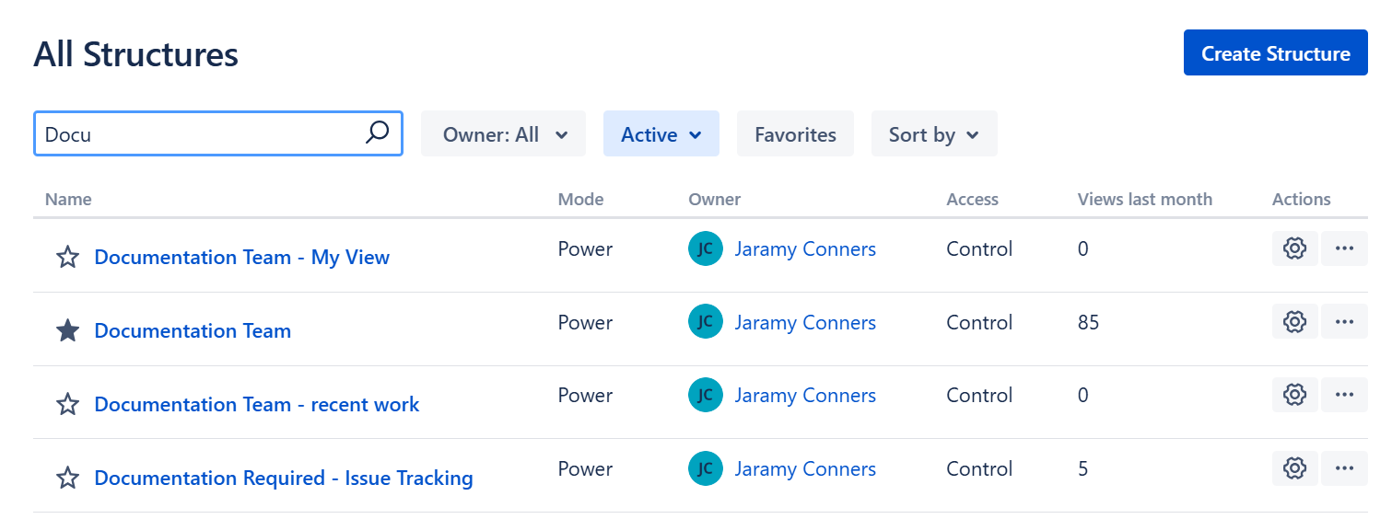Open Documentation Team - recent work structure
The image size is (1392, 519).
(x=257, y=405)
